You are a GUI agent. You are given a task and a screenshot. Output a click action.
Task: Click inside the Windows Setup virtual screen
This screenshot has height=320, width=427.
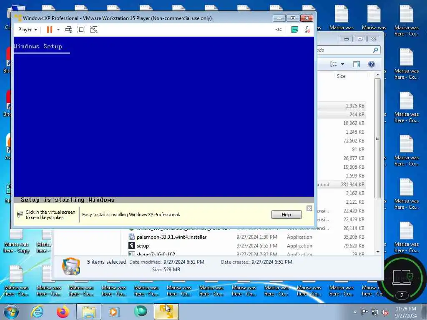(163, 120)
